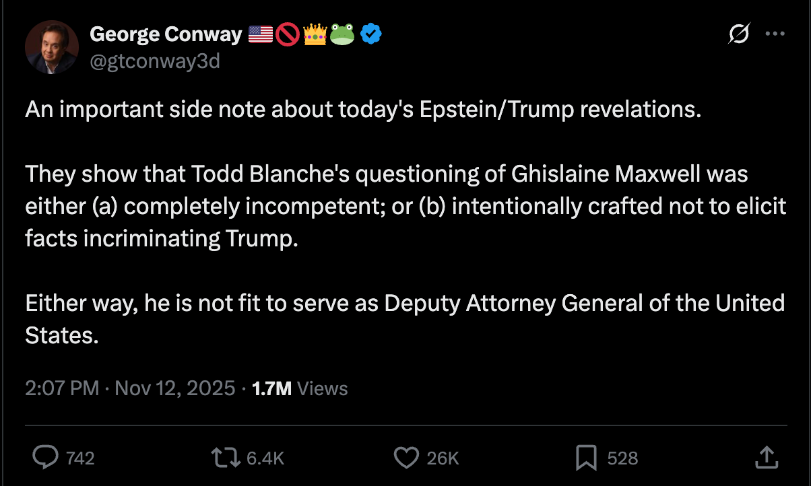Click the George Conway display name
811x486 pixels.
pyautogui.click(x=166, y=34)
